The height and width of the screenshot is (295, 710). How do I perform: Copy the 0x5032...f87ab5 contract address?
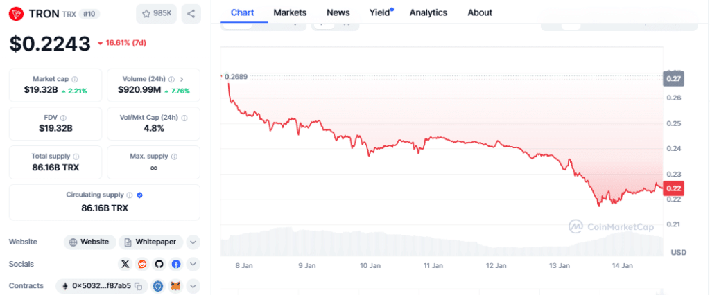139,286
